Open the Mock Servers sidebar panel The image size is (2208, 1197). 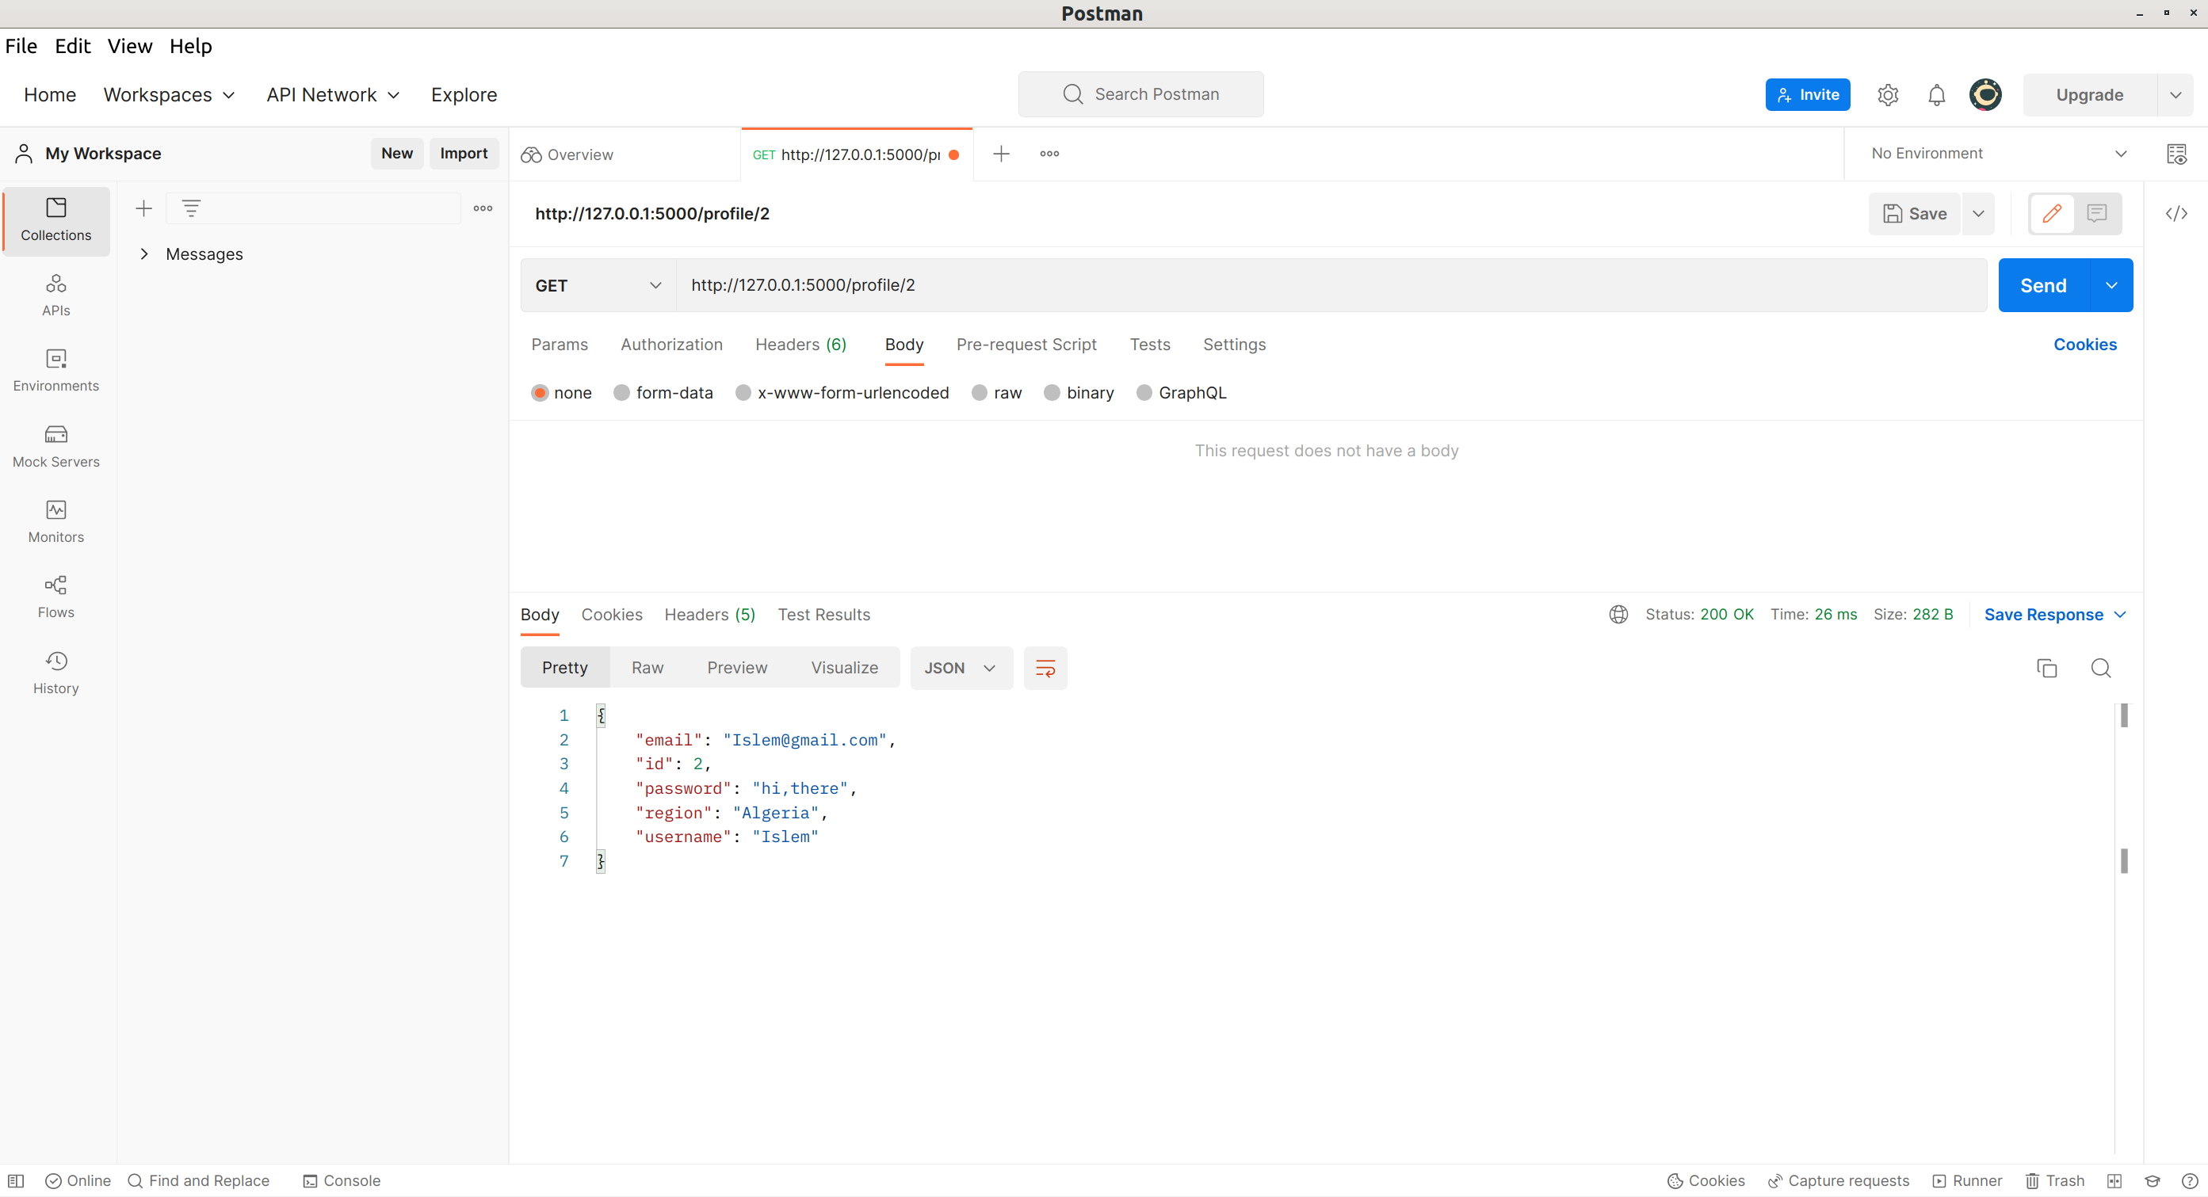[x=55, y=445]
